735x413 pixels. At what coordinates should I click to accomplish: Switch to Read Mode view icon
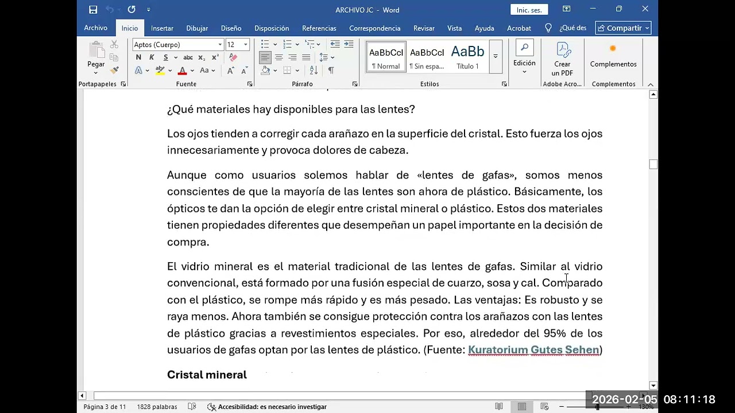[499, 407]
